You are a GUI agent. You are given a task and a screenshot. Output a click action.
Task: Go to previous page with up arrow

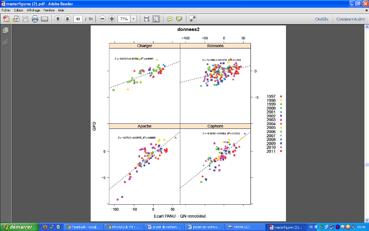click(58, 19)
